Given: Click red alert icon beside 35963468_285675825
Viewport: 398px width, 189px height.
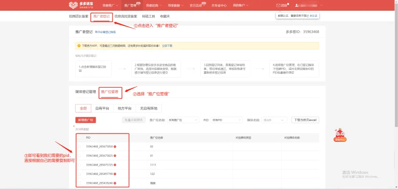Looking at the screenshot, I should 115,156.
